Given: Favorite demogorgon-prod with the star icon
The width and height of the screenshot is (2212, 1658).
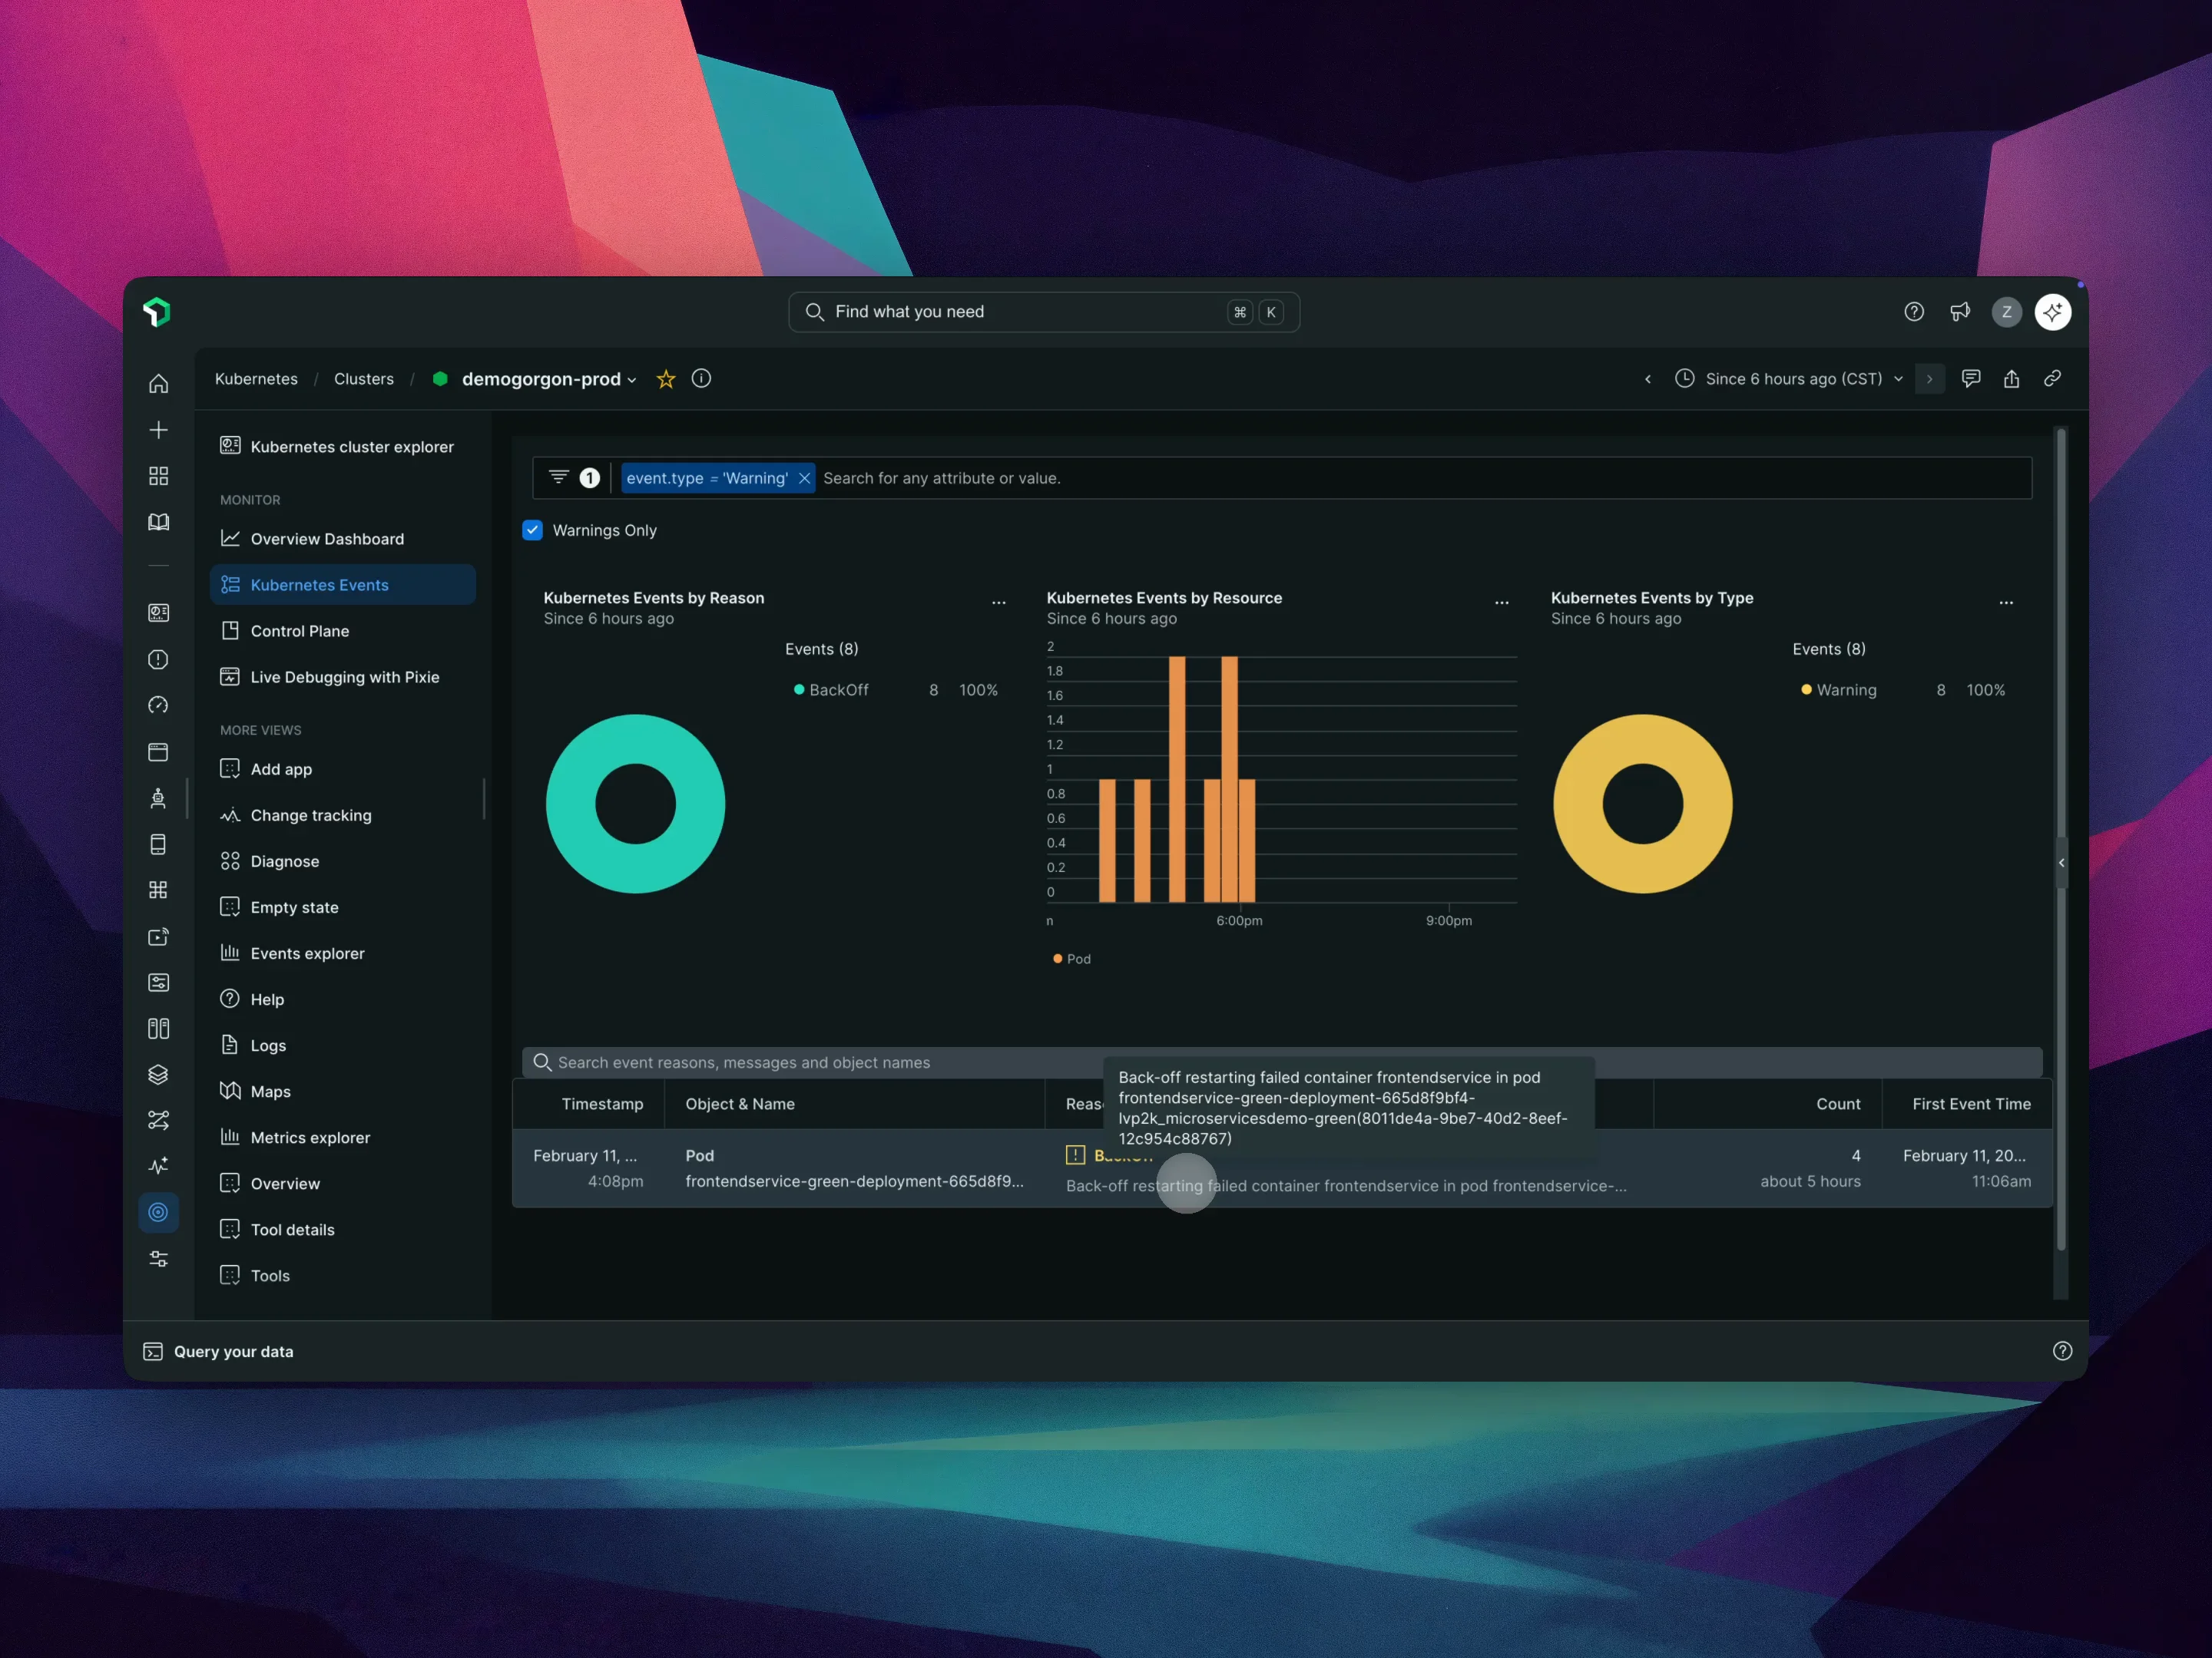Looking at the screenshot, I should point(666,378).
